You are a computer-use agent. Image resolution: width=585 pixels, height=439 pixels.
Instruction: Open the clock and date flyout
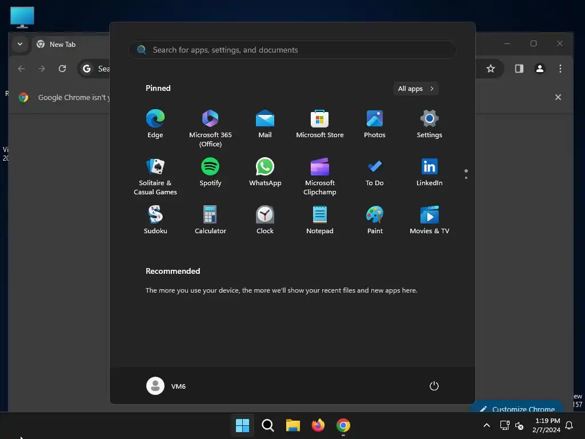coord(547,425)
